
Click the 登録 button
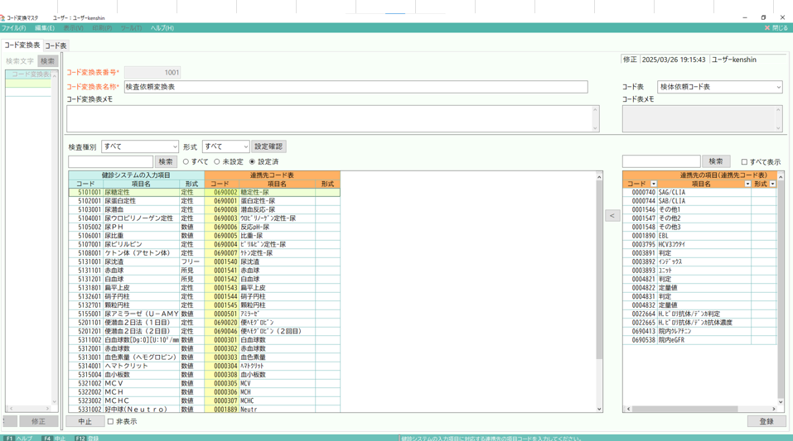766,421
